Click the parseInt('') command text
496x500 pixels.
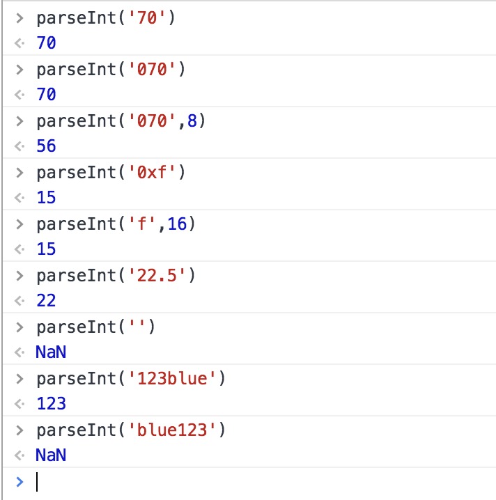pos(95,327)
